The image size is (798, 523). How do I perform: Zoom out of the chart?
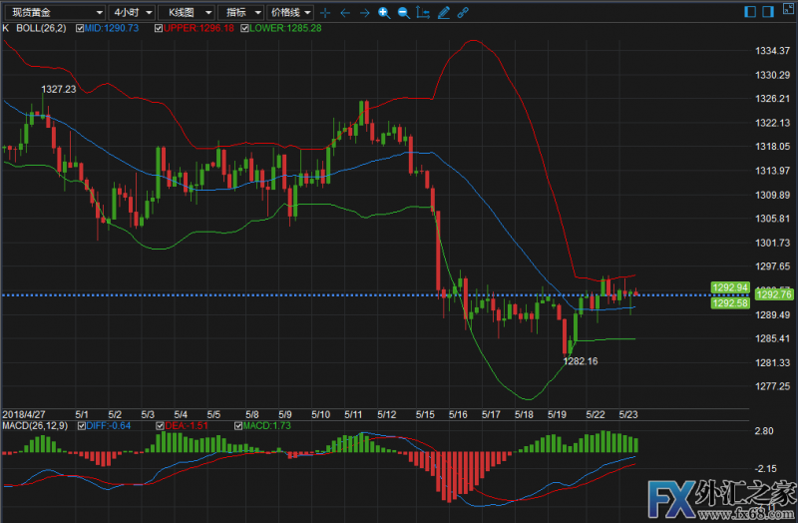tap(403, 13)
